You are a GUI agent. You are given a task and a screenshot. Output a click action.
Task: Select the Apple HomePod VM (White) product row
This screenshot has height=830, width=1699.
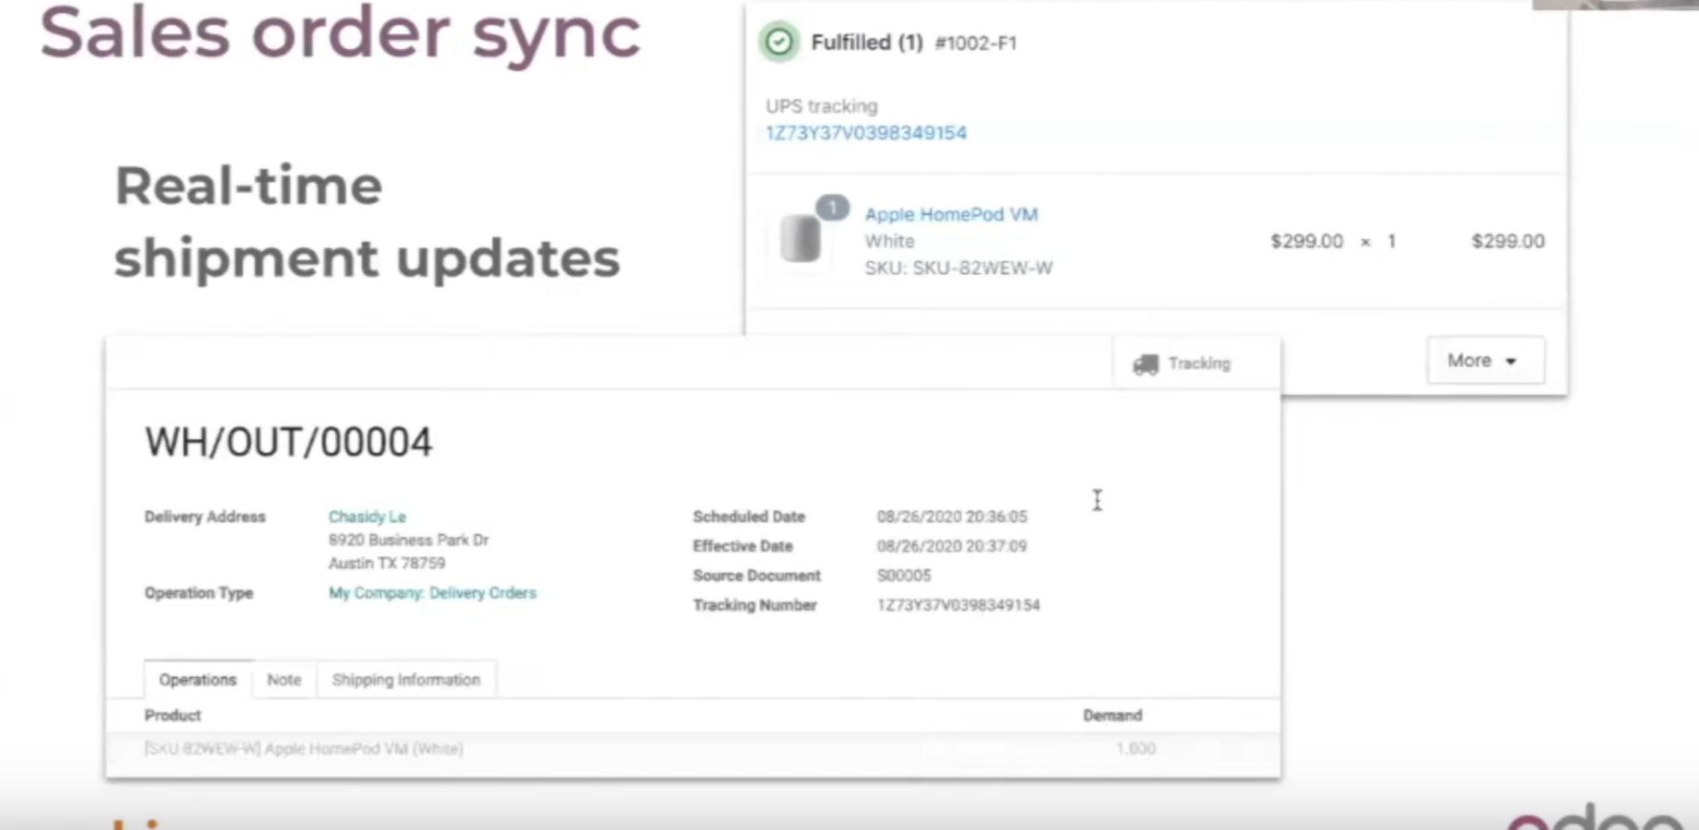coord(693,749)
